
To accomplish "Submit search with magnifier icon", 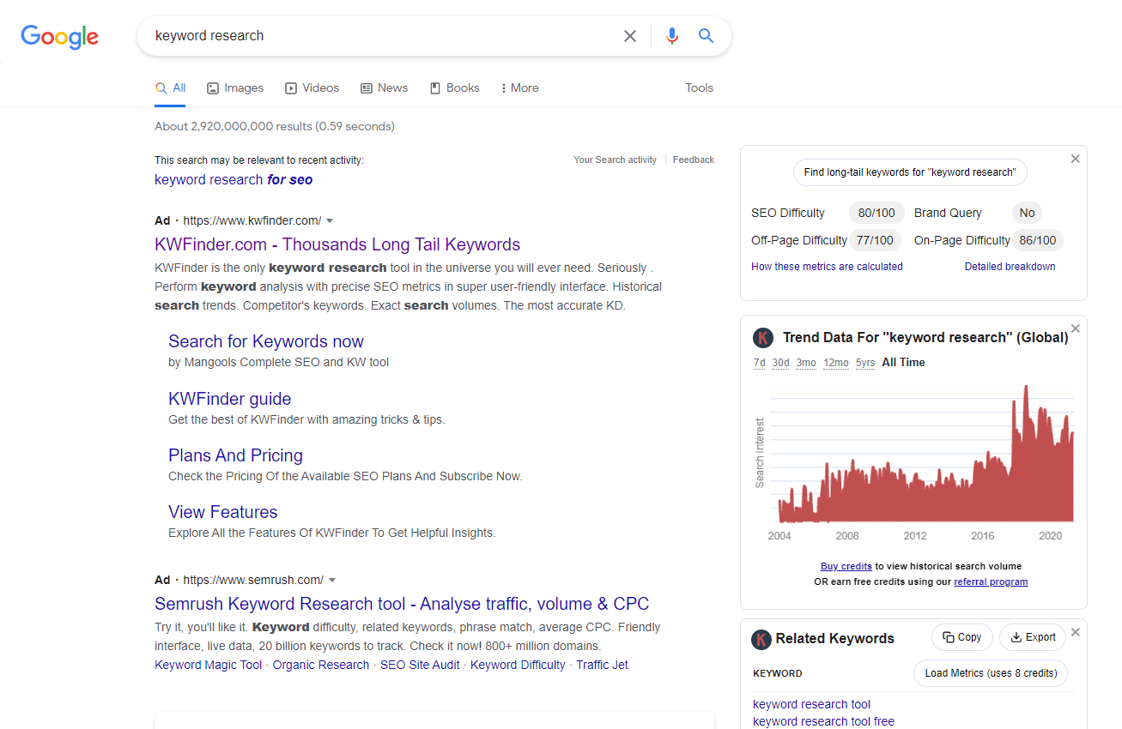I will click(706, 36).
